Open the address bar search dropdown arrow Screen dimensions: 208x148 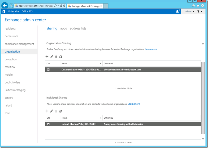[x=58, y=6]
